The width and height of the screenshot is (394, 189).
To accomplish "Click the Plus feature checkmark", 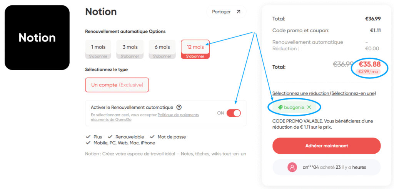I will click(88, 137).
